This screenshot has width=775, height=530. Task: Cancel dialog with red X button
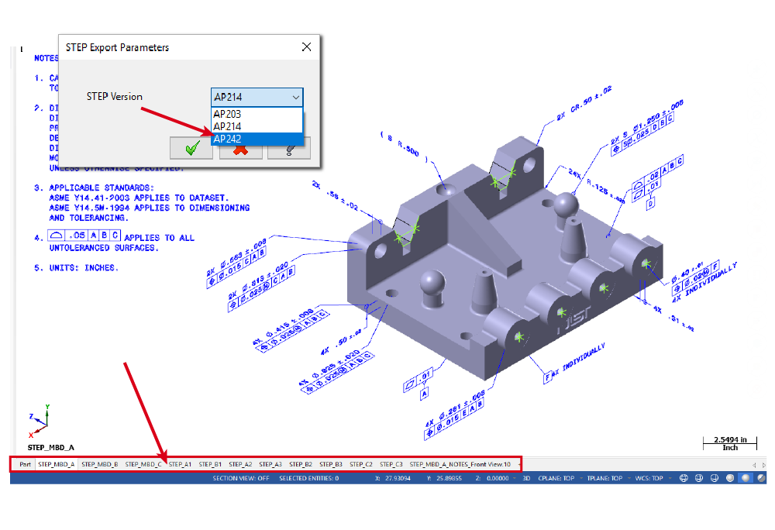[241, 150]
